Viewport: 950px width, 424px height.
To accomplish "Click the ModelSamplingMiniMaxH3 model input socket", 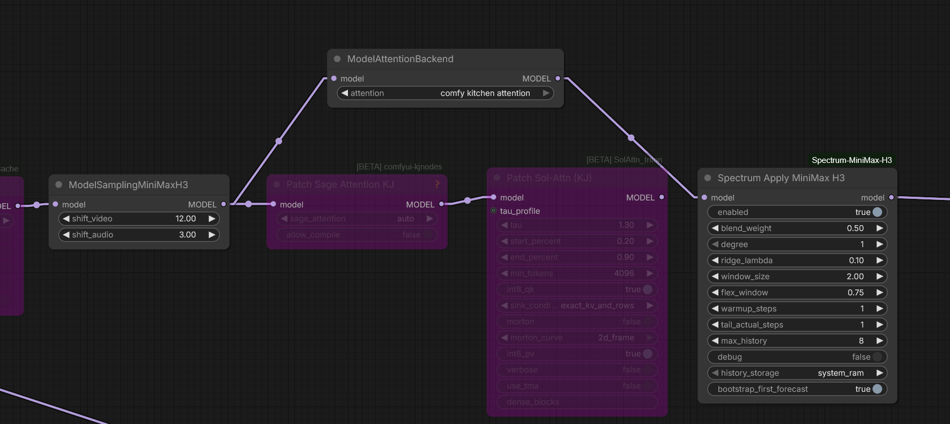I will [55, 204].
